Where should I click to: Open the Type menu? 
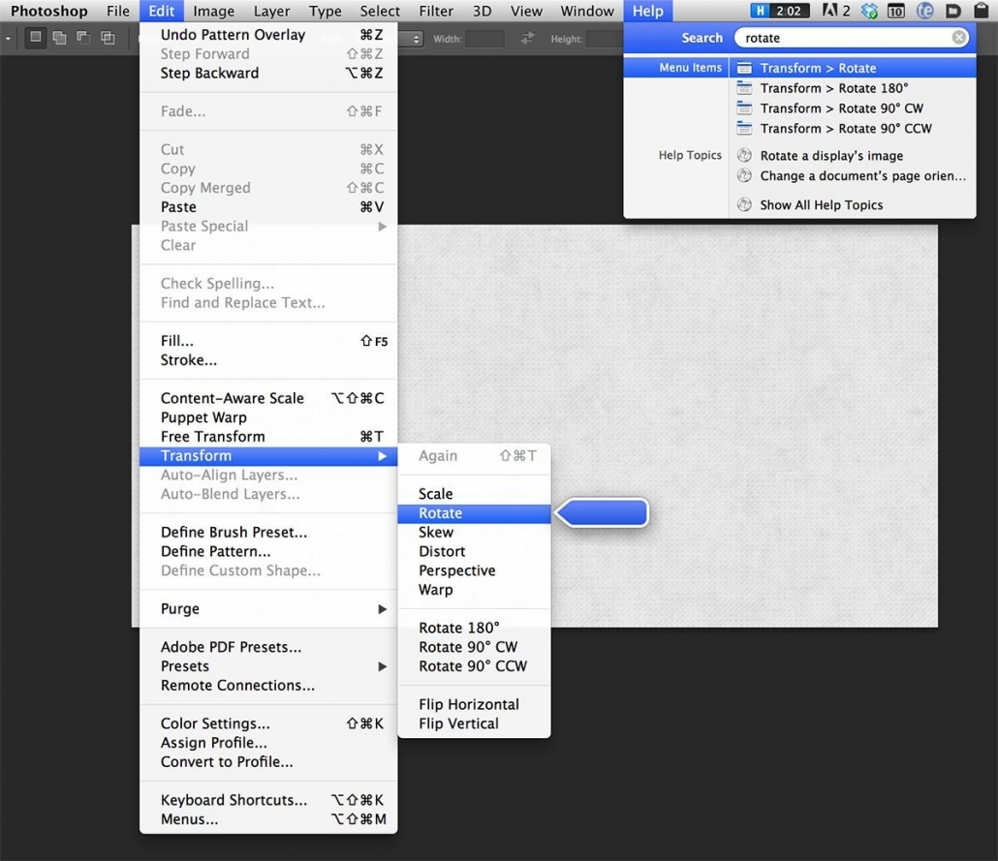pyautogui.click(x=326, y=11)
